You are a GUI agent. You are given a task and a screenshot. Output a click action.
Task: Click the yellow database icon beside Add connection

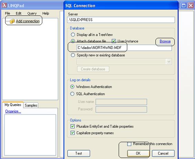coord(12,21)
